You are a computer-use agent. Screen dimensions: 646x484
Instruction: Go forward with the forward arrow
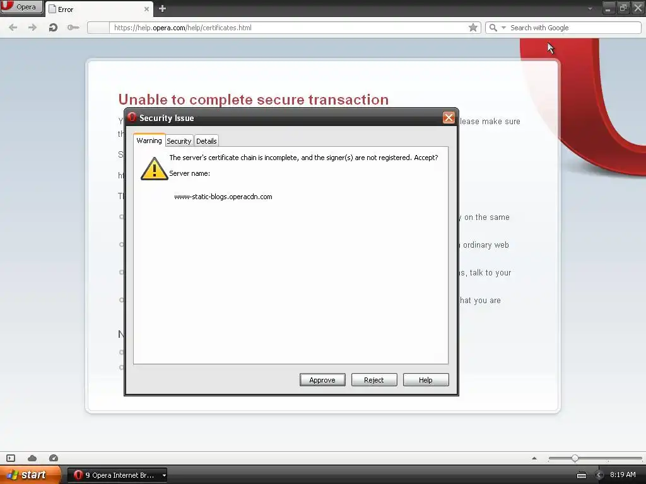tap(32, 28)
